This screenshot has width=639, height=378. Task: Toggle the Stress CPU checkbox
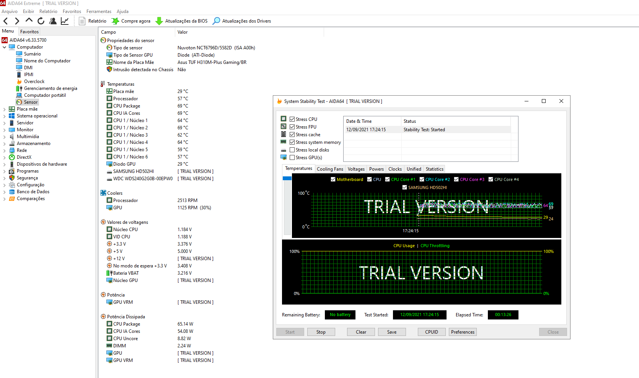point(292,119)
